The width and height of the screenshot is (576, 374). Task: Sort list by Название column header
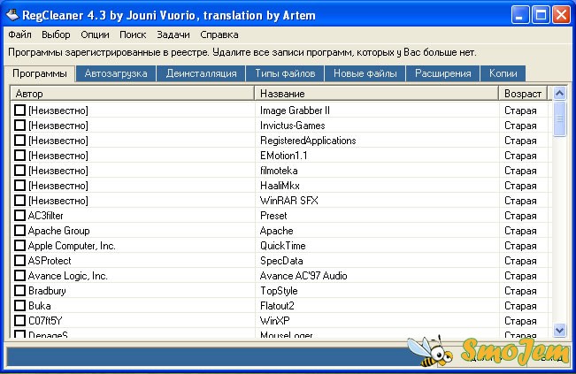tap(377, 94)
